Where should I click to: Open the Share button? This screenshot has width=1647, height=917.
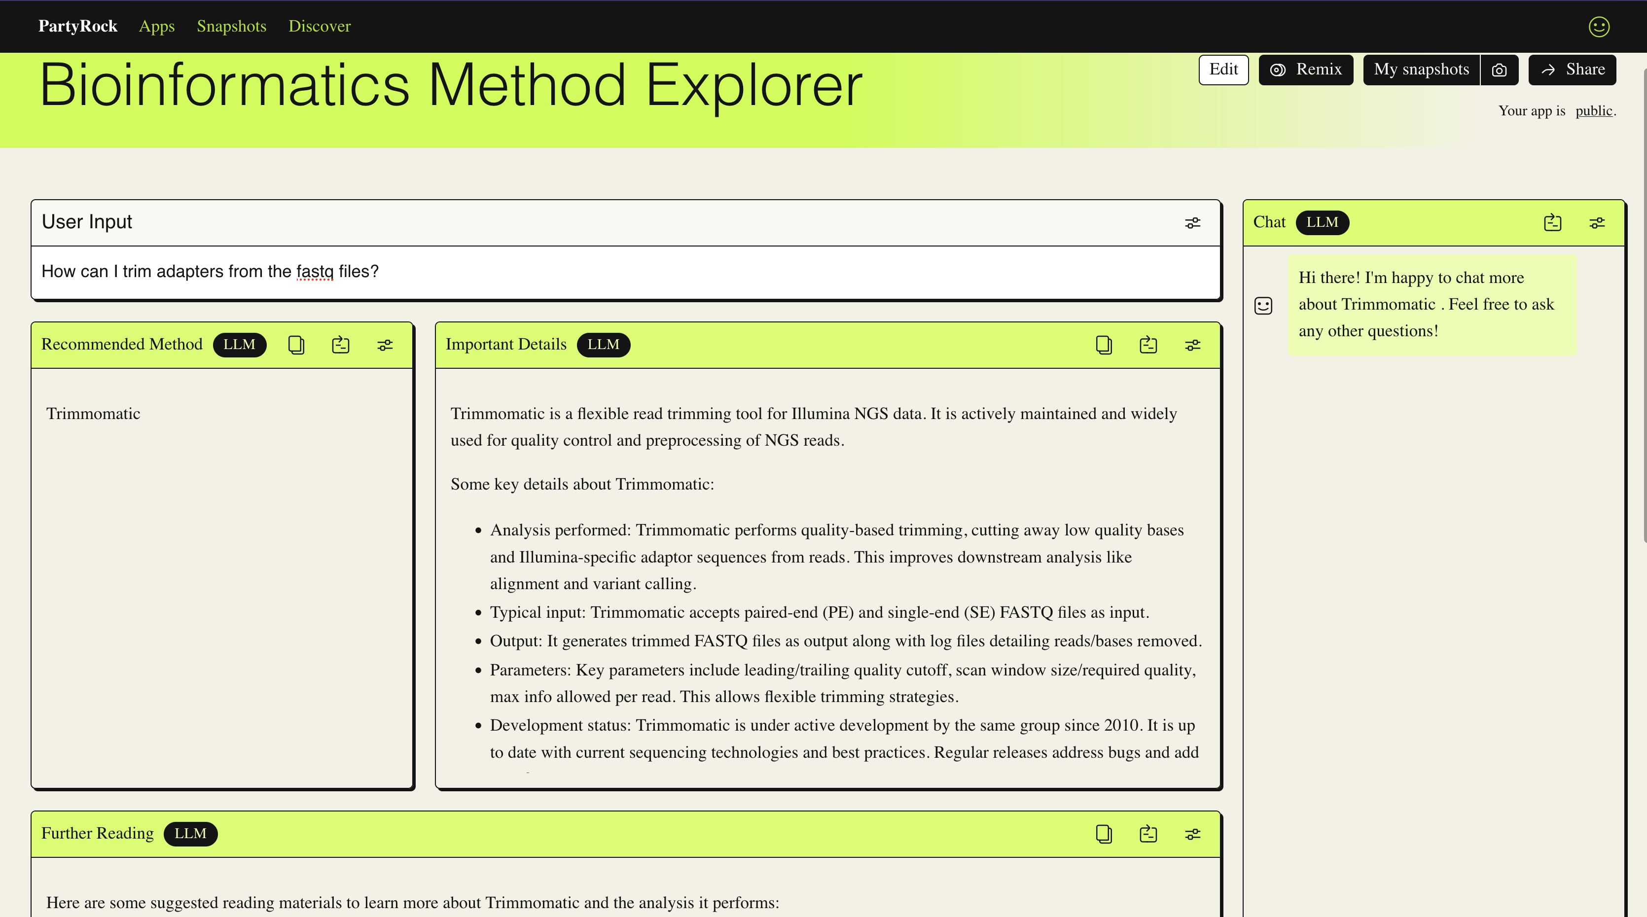1572,70
